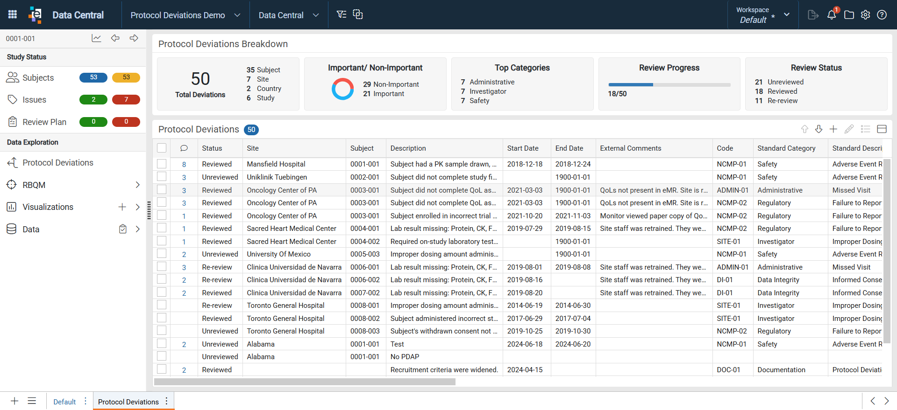Image resolution: width=897 pixels, height=410 pixels.
Task: Open Subjects in Study Status
Action: click(x=38, y=77)
